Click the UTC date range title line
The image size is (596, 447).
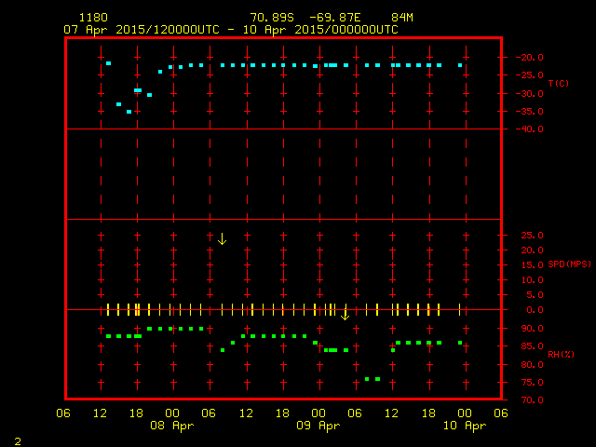tap(230, 29)
